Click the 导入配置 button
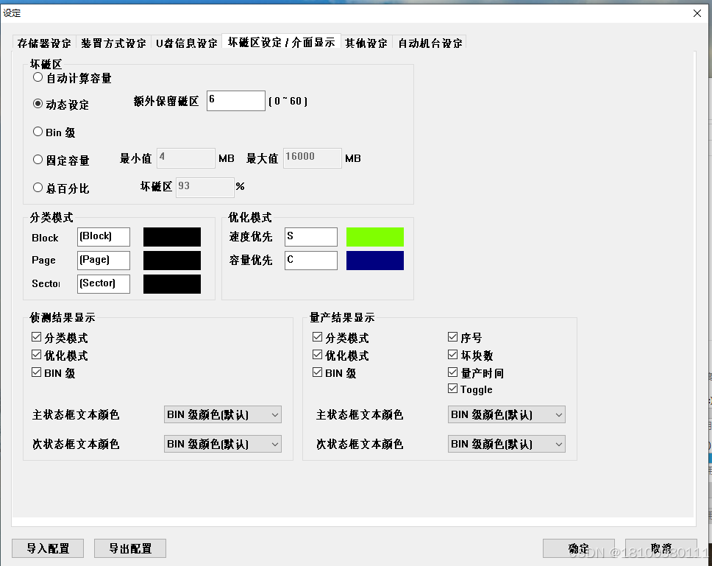712x566 pixels. point(48,548)
